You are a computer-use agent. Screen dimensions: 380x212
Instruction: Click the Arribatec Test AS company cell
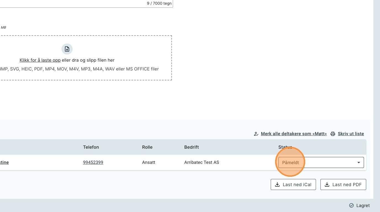tap(201, 162)
